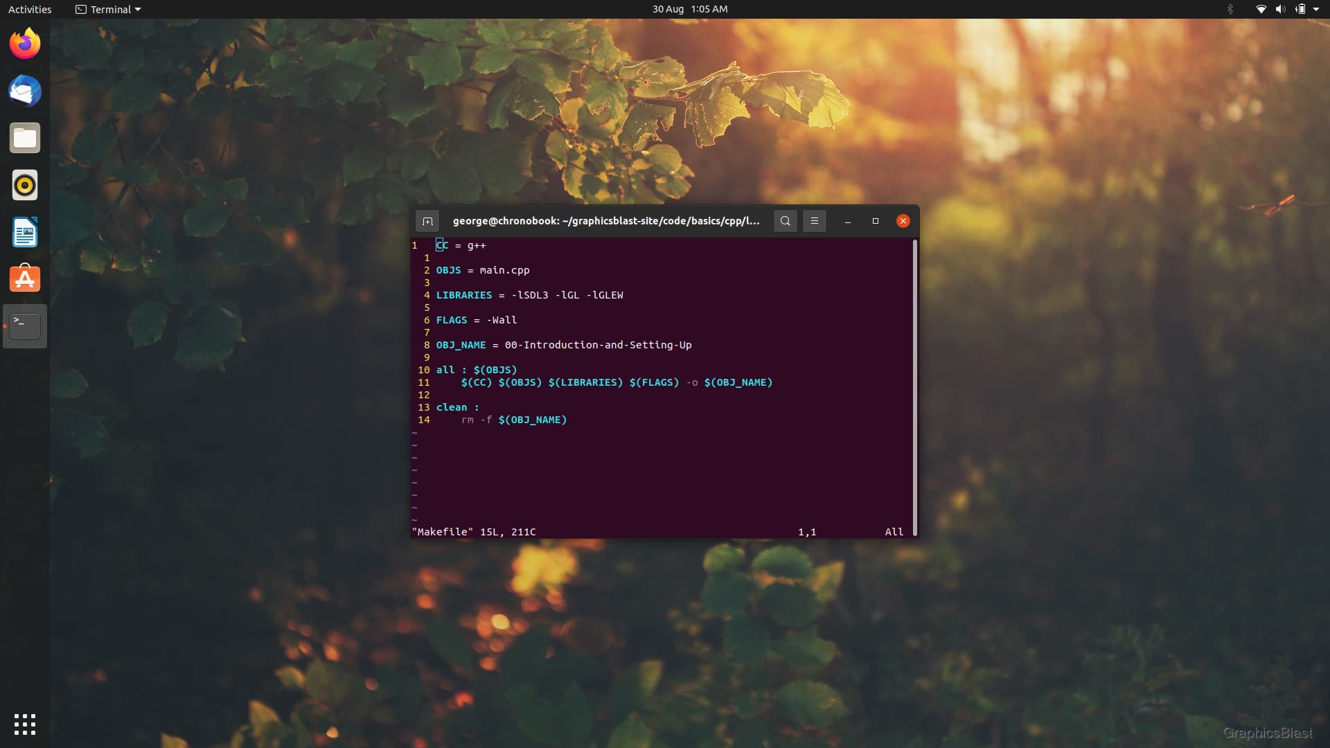1330x748 pixels.
Task: Expand the system menu arrow
Action: [x=1316, y=9]
